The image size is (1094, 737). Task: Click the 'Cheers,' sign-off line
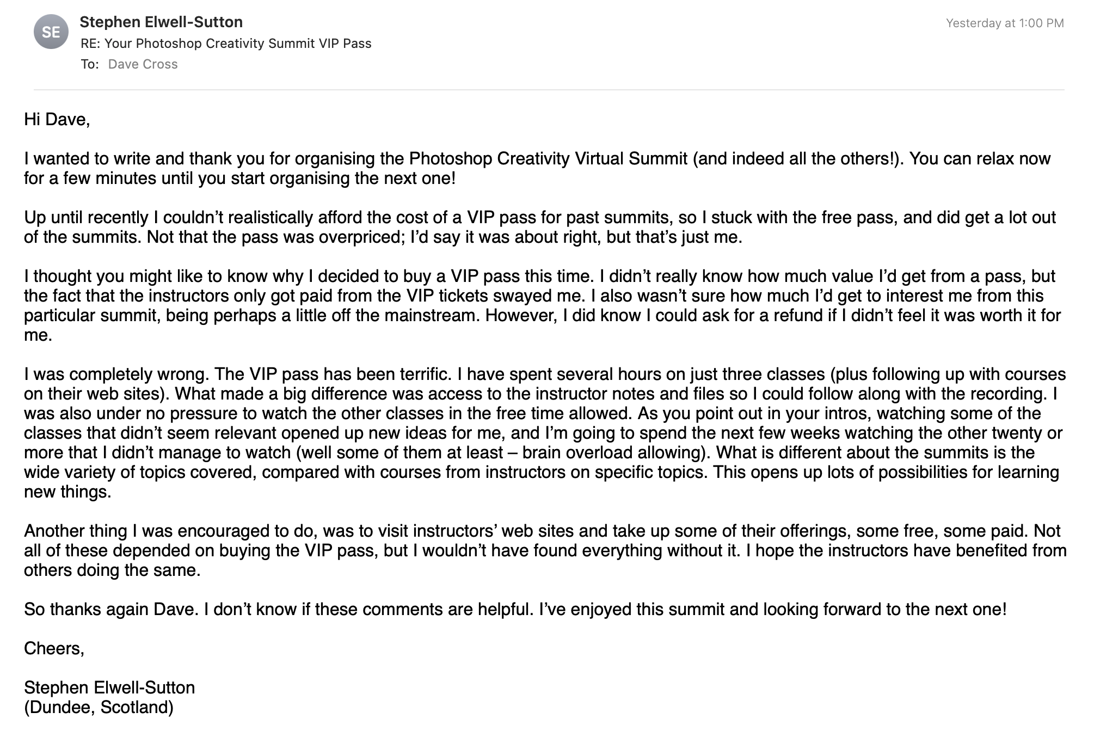point(54,649)
